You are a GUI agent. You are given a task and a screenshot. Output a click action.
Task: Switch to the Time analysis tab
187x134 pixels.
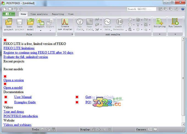click(39, 14)
